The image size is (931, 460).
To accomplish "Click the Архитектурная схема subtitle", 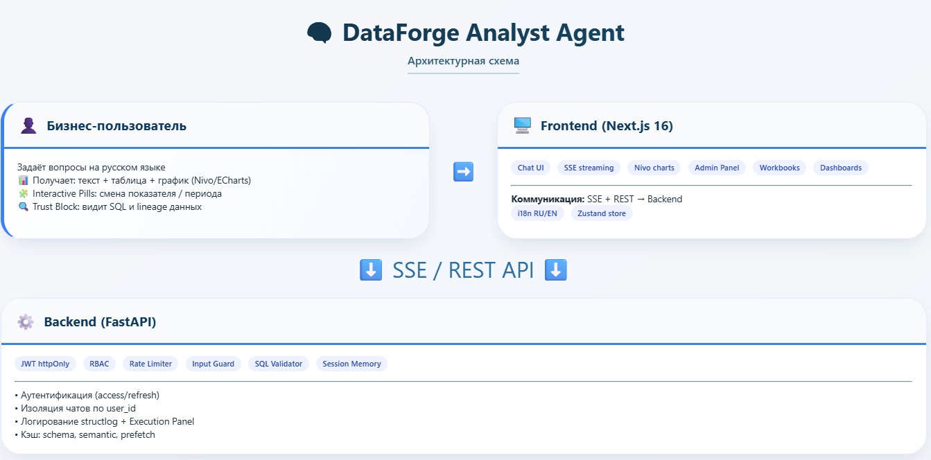I will tap(463, 61).
